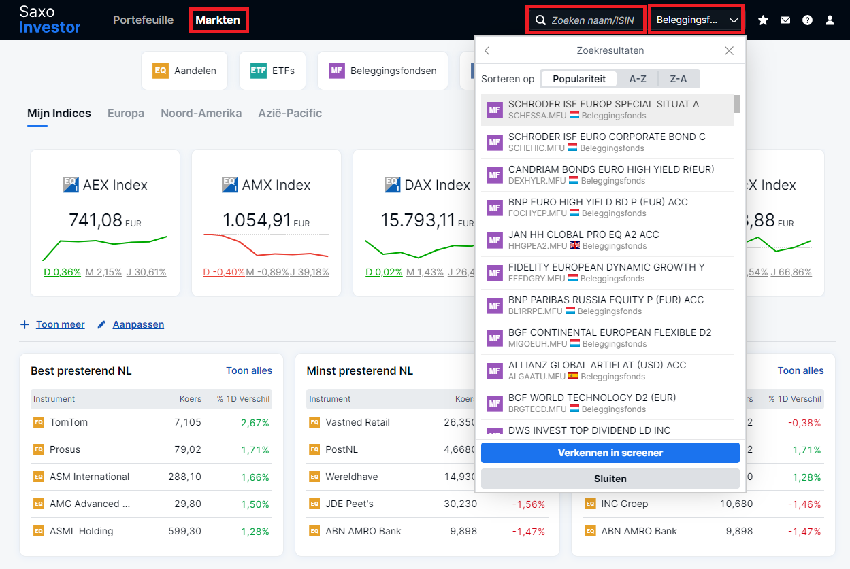The height and width of the screenshot is (569, 850).
Task: Open the Aandelen category button
Action: 184,71
